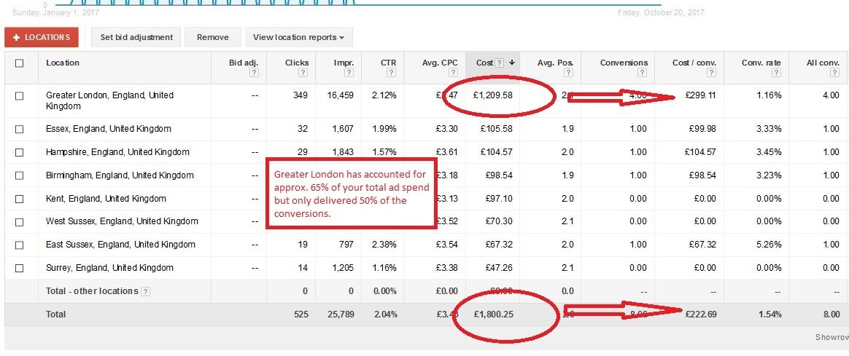Image resolution: width=849 pixels, height=356 pixels.
Task: Select the Essex row checkbox
Action: [20, 129]
